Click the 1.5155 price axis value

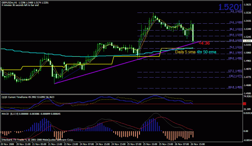coord(248,45)
